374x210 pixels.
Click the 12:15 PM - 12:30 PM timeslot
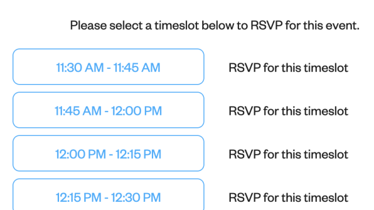[109, 194]
